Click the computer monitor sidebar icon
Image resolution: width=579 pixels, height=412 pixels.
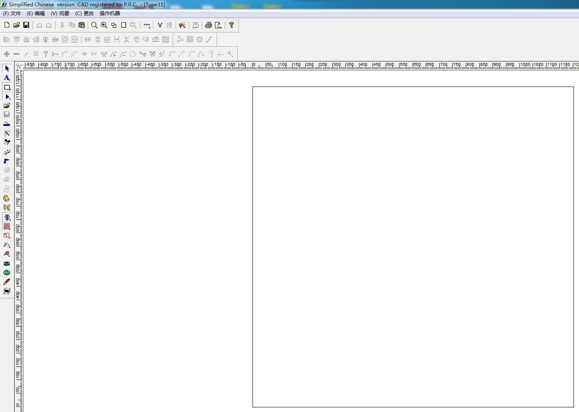click(x=7, y=291)
